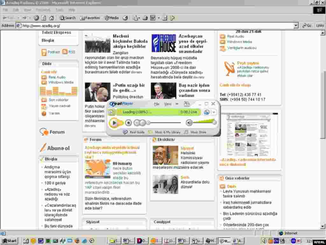The height and width of the screenshot is (245, 326).
Task: Mute audio with the RealPlayer speaker icon
Action: point(189,122)
